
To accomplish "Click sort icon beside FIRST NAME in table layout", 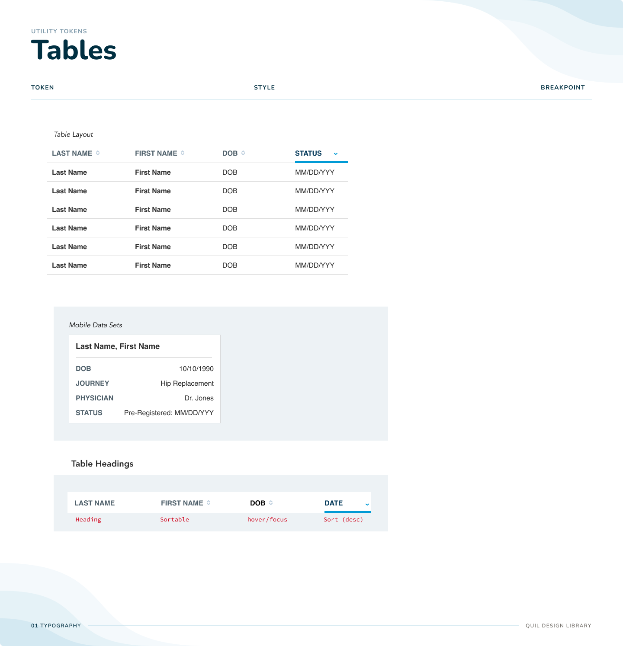I will click(x=183, y=153).
